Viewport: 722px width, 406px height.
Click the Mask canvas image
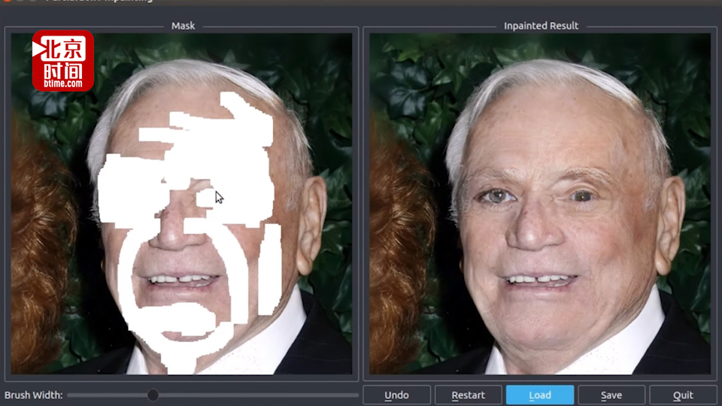pyautogui.click(x=182, y=204)
